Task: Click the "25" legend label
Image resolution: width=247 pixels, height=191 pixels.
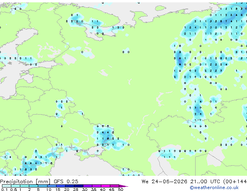Action: coord(76,189)
